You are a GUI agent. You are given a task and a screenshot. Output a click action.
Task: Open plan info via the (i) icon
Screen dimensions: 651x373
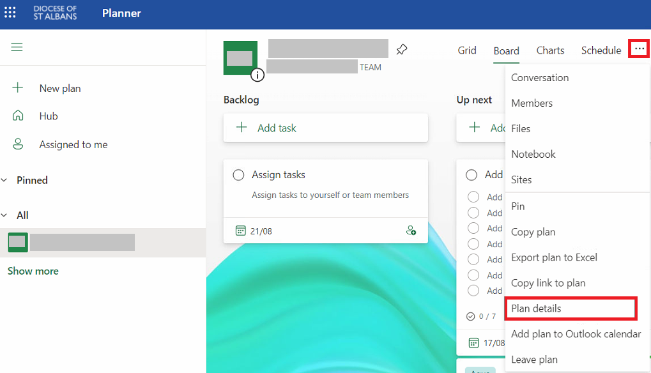257,75
